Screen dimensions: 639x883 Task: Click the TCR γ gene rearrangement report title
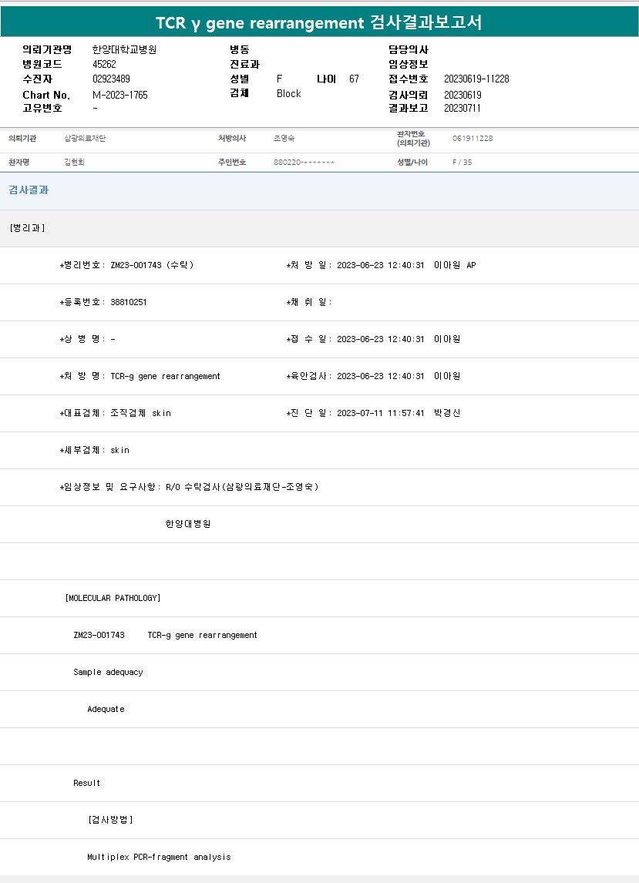coord(319,22)
